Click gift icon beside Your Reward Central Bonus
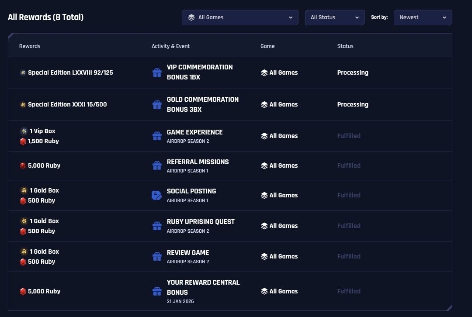472x317 pixels. (157, 291)
